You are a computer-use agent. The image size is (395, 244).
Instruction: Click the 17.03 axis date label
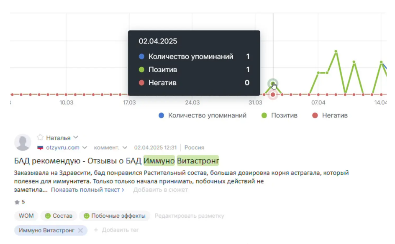coord(129,103)
